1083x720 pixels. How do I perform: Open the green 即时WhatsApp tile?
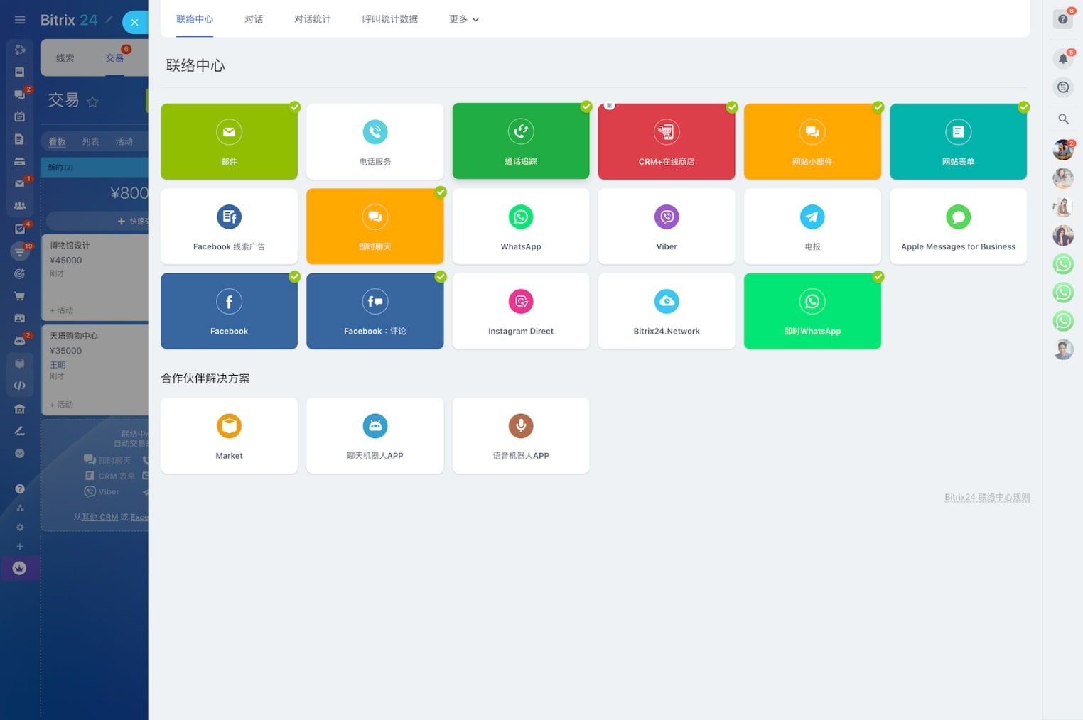pos(812,311)
